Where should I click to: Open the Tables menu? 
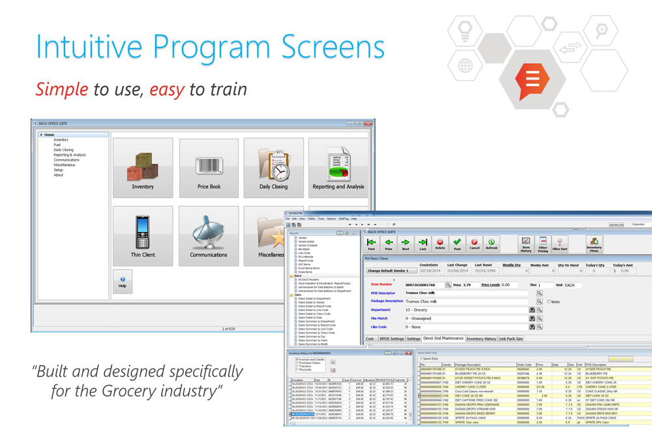pyautogui.click(x=312, y=219)
